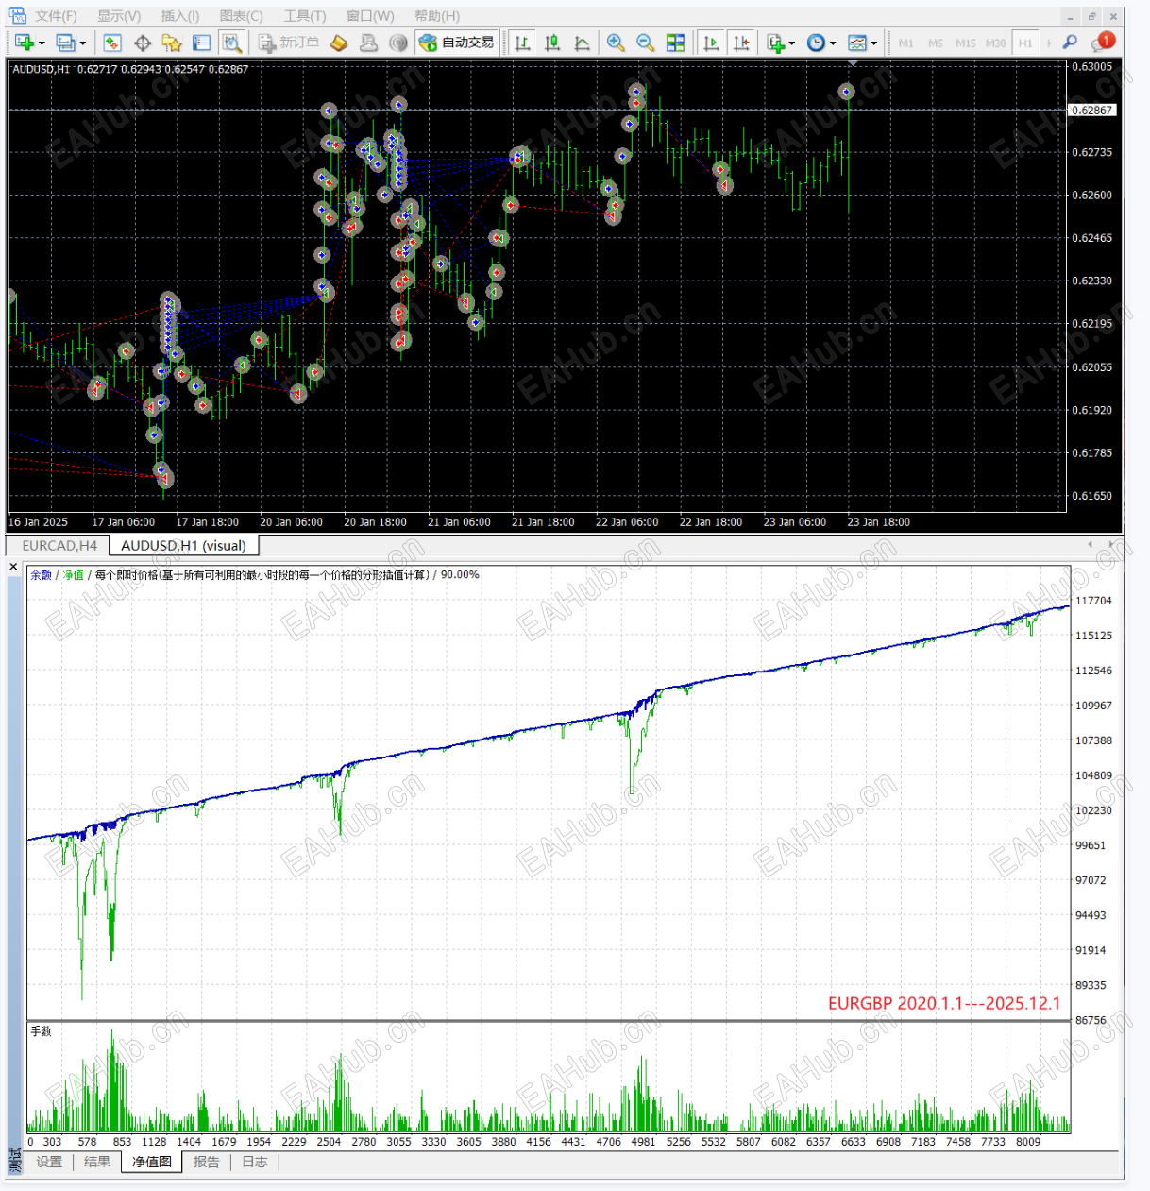This screenshot has height=1191, width=1150.
Task: Tile chart windows icon
Action: 675,43
